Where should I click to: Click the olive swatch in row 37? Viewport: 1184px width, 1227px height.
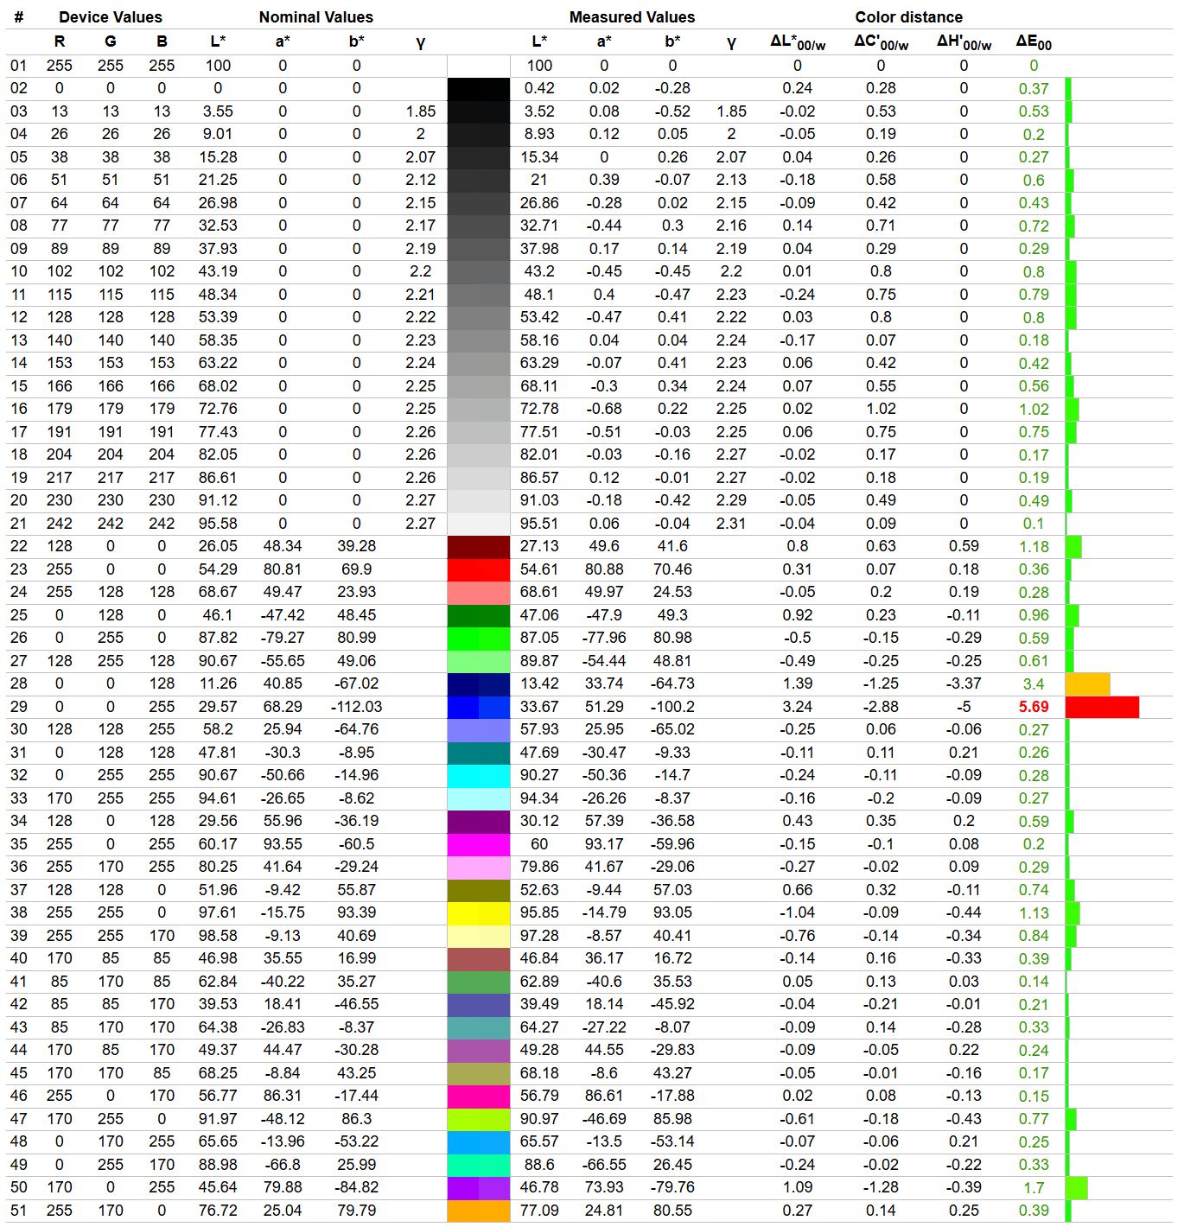478,890
